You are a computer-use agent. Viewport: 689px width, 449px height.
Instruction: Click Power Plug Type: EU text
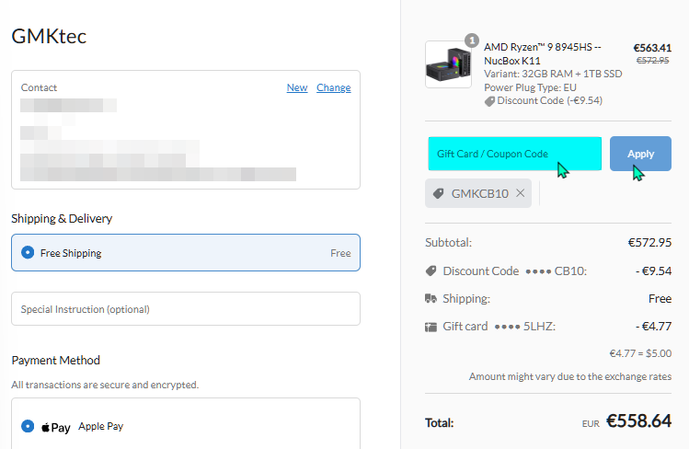click(x=530, y=87)
